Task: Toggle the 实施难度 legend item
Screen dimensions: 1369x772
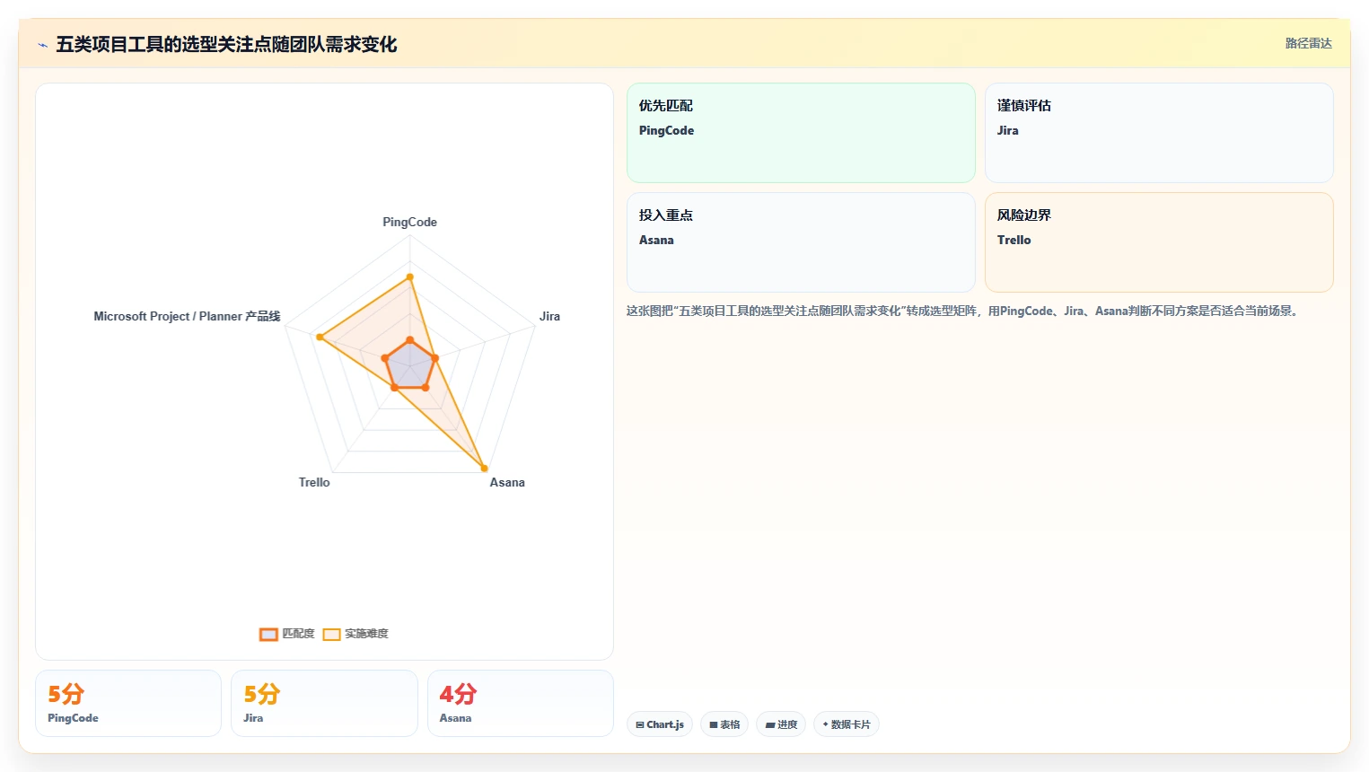Action: [355, 634]
